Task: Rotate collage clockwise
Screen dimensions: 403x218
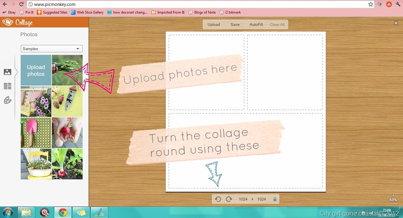Action: click(x=229, y=199)
